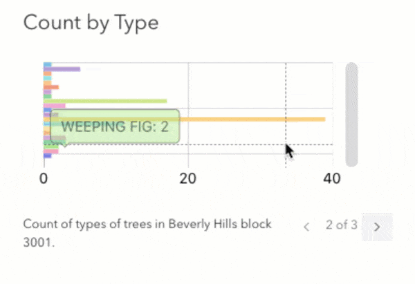415x284 pixels.
Task: Click the 20 label on x-axis
Action: (187, 178)
